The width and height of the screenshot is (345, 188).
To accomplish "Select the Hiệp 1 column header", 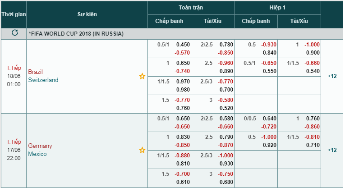I will (x=277, y=8).
